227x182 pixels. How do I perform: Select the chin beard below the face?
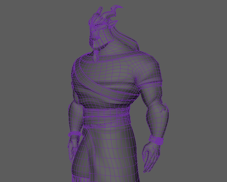pyautogui.click(x=96, y=56)
